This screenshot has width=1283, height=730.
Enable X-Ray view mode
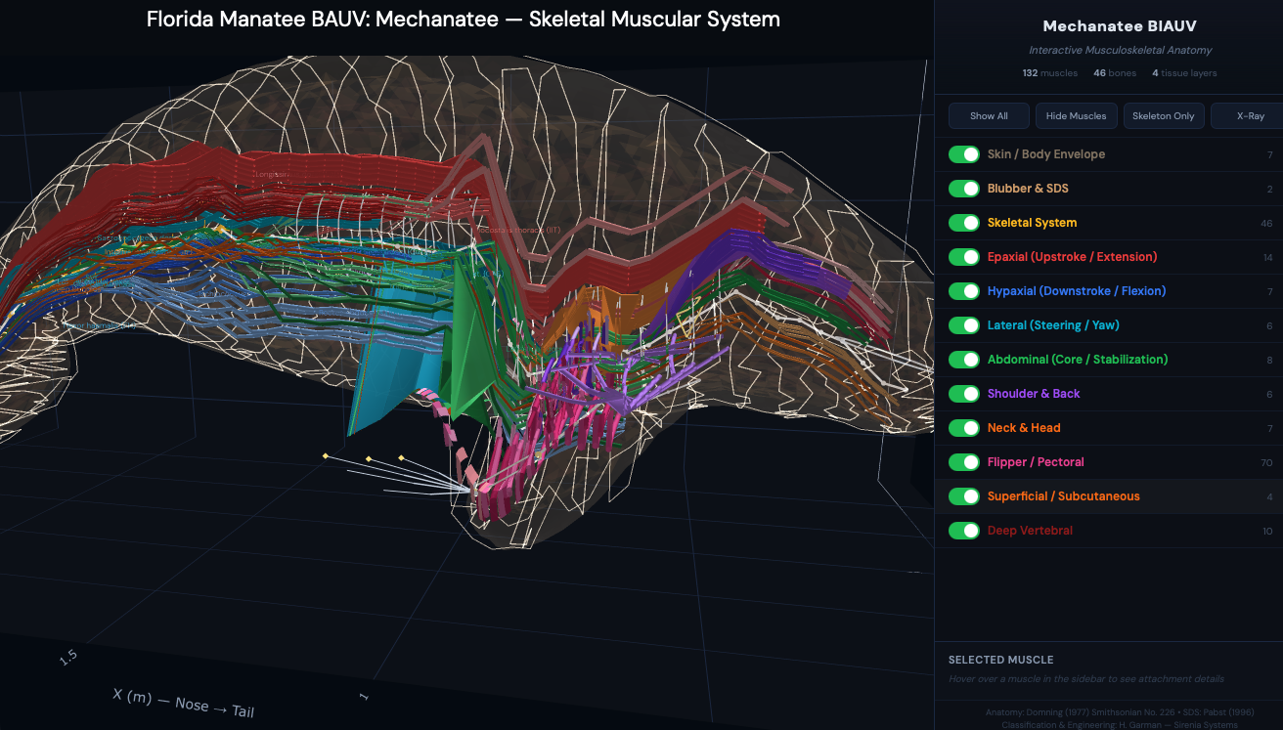coord(1250,115)
